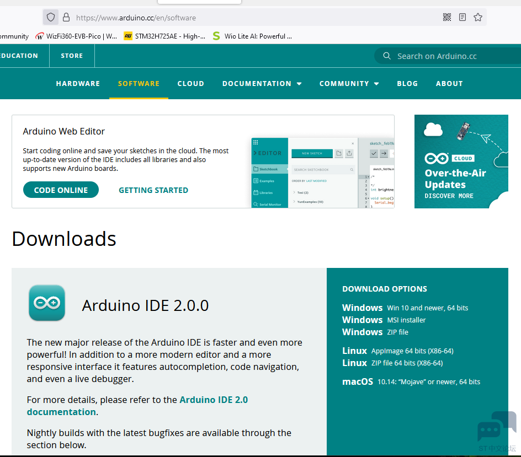Click the Download Options heading
Screen dimensions: 521x457
385,289
